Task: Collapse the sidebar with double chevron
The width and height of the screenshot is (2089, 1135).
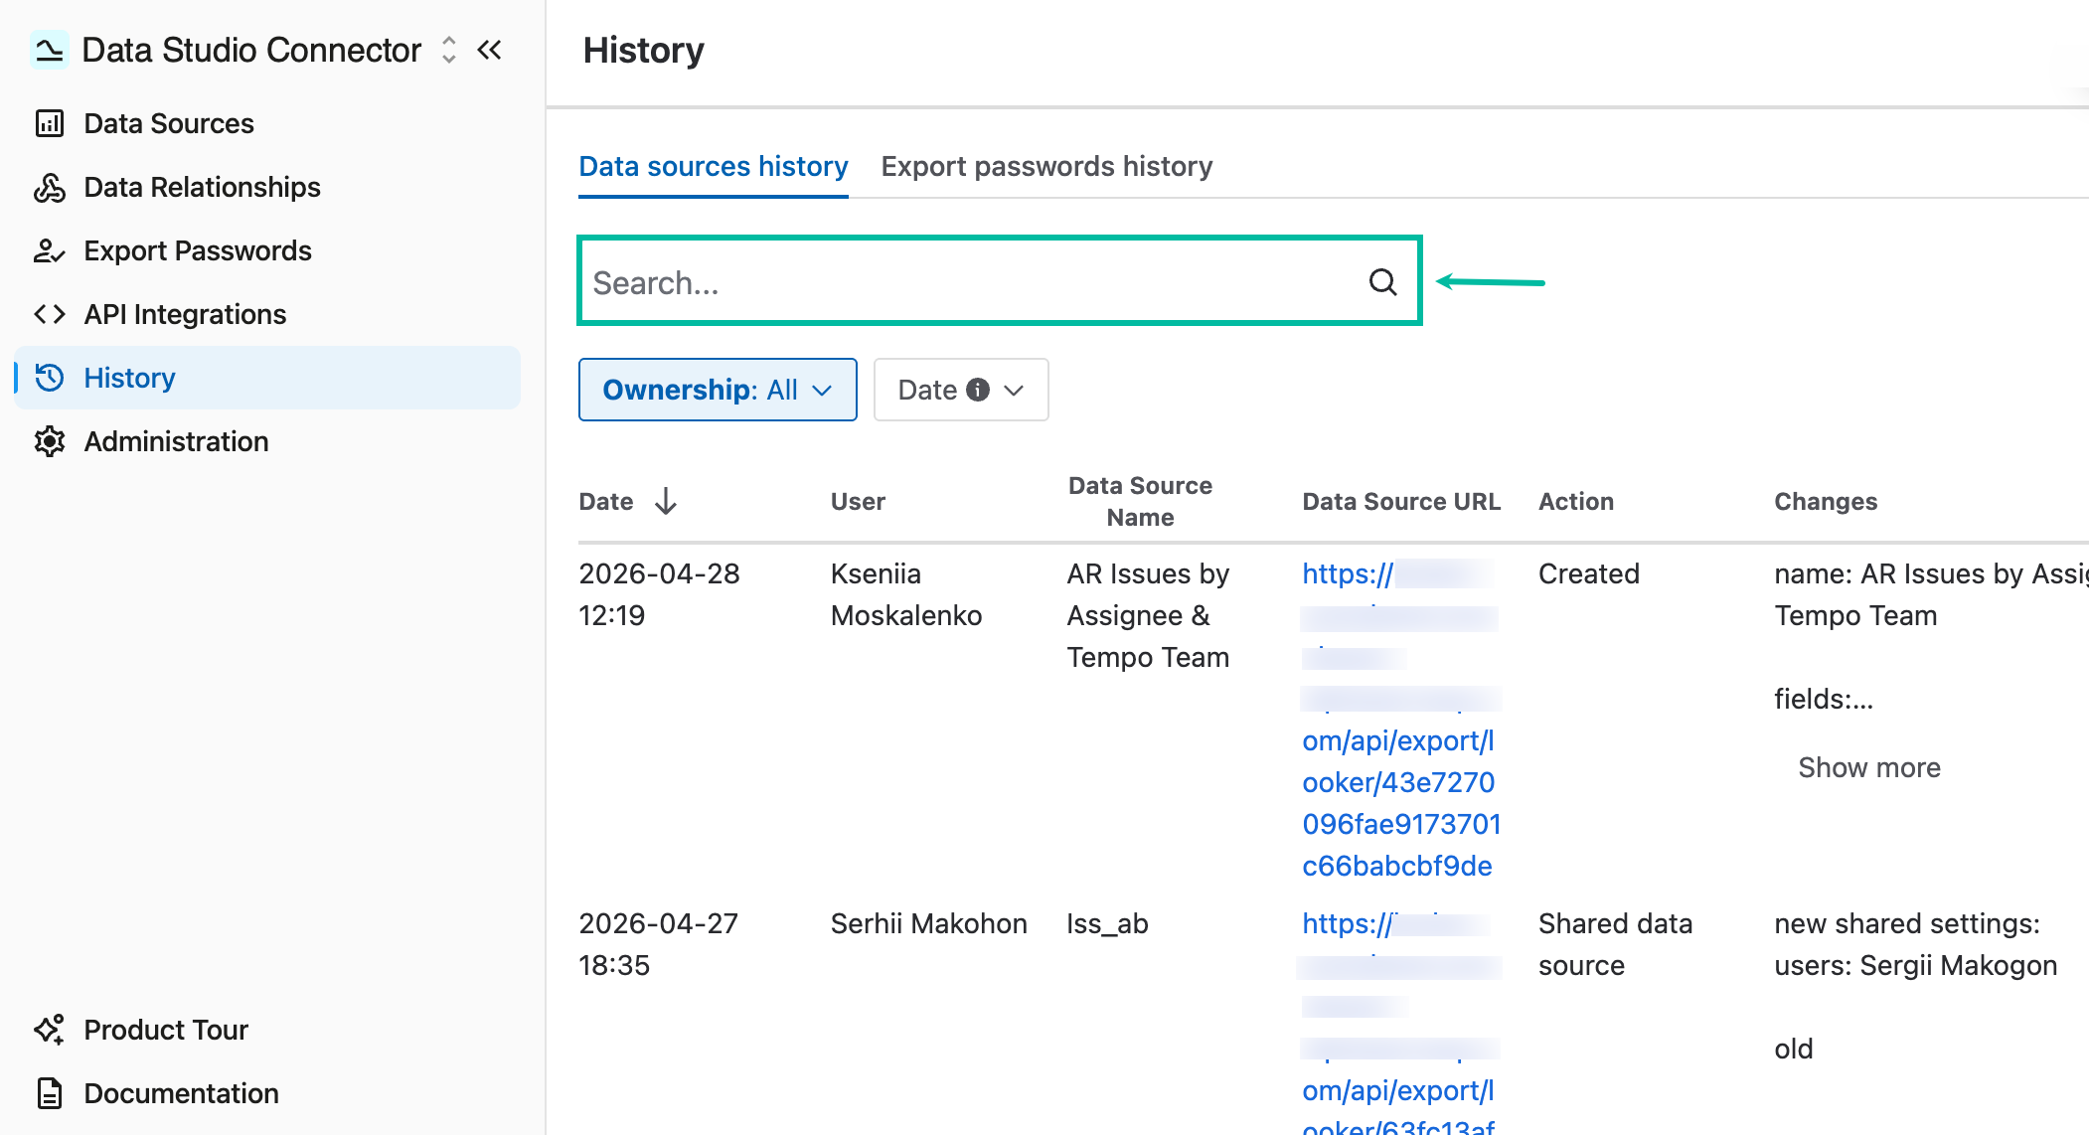Action: (490, 50)
